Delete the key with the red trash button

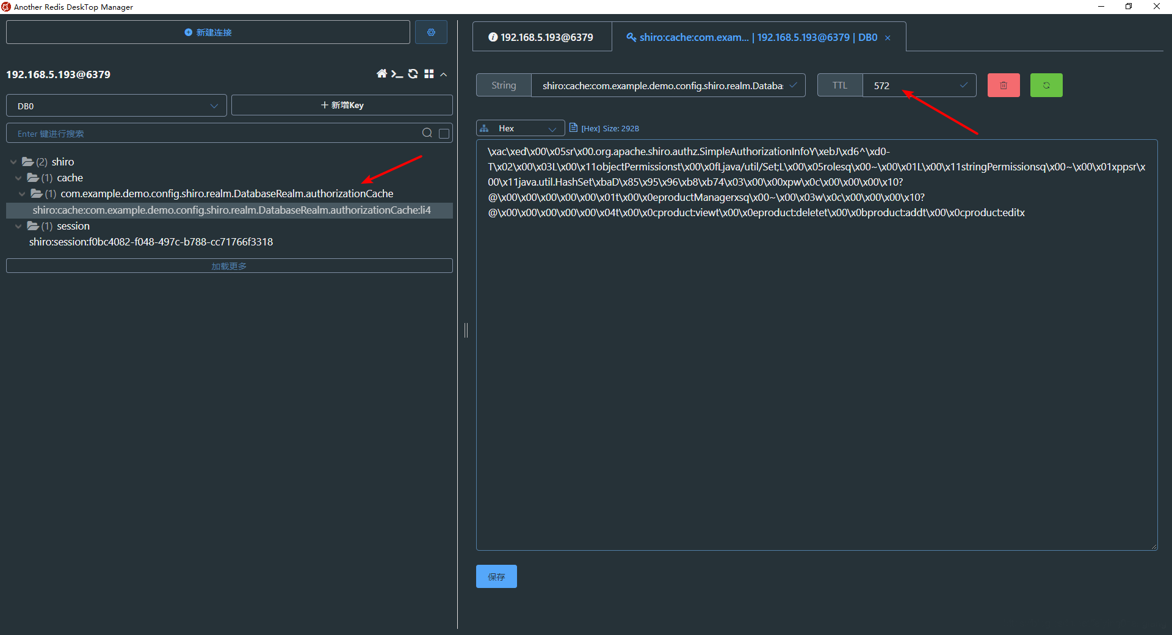click(1004, 85)
